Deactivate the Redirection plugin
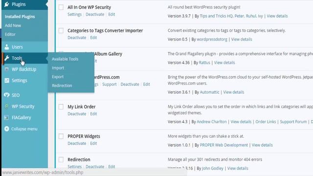Viewport: 313px width, 176px height. [x=95, y=166]
